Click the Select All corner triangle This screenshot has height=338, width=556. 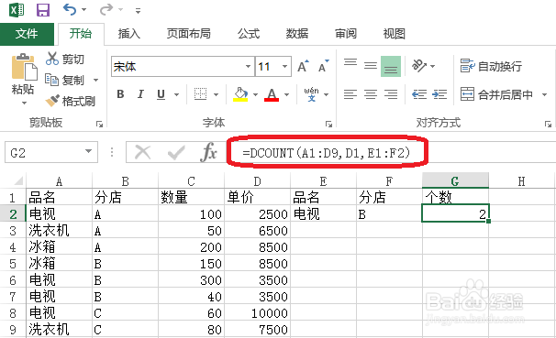click(17, 180)
